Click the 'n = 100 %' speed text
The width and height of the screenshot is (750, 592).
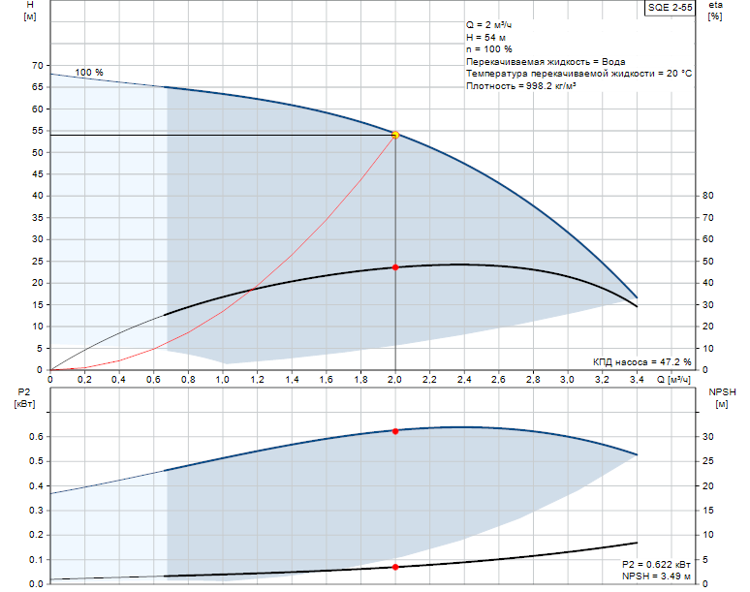point(489,49)
